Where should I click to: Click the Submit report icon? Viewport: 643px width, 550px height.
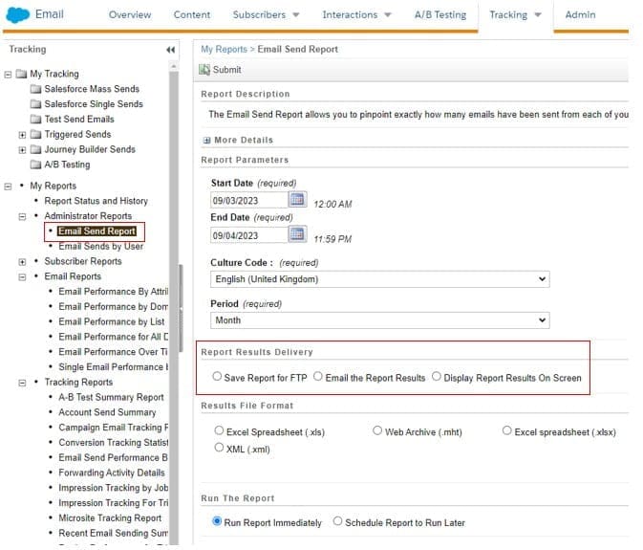pyautogui.click(x=204, y=70)
